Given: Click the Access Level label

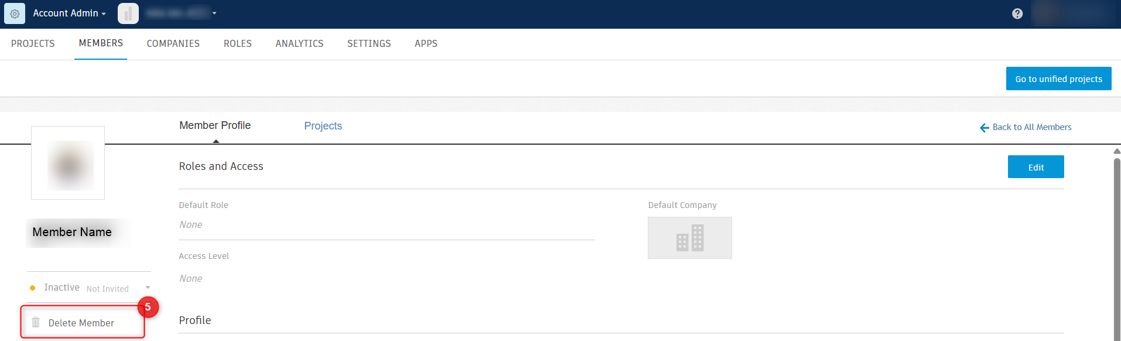Looking at the screenshot, I should coord(204,256).
